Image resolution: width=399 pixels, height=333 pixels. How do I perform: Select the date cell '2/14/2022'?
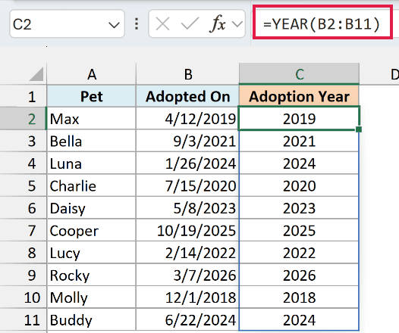click(188, 253)
